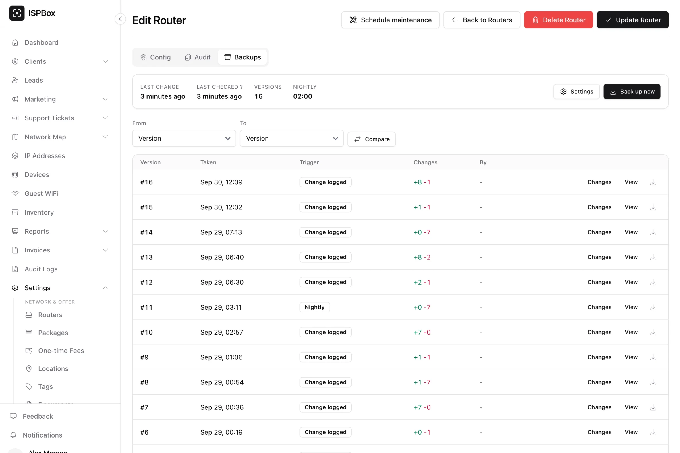Image resolution: width=680 pixels, height=453 pixels.
Task: View Changes for version #13
Action: point(599,257)
